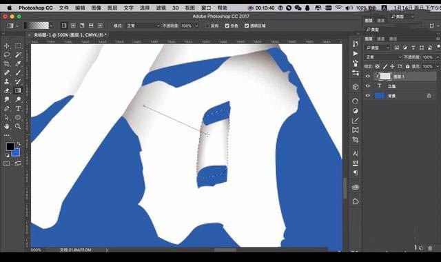Open layer opacity dropdown arrow
Screen dimensions: 441x262
point(438,57)
